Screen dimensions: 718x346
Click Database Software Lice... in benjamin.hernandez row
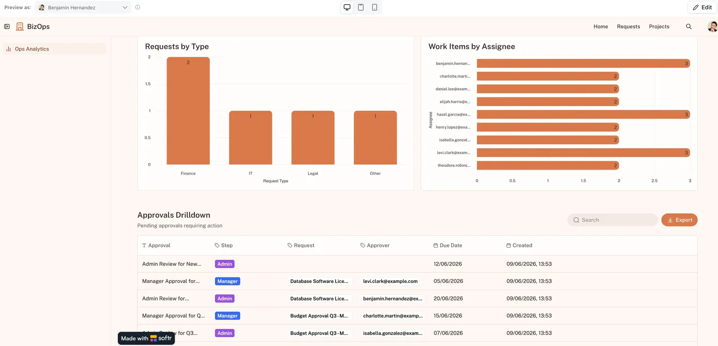point(319,299)
